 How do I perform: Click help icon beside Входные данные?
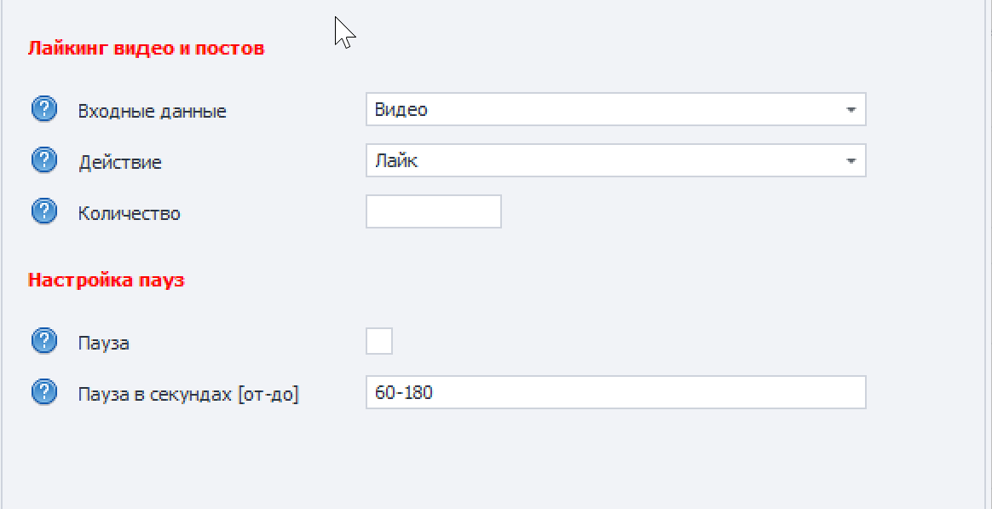(44, 109)
